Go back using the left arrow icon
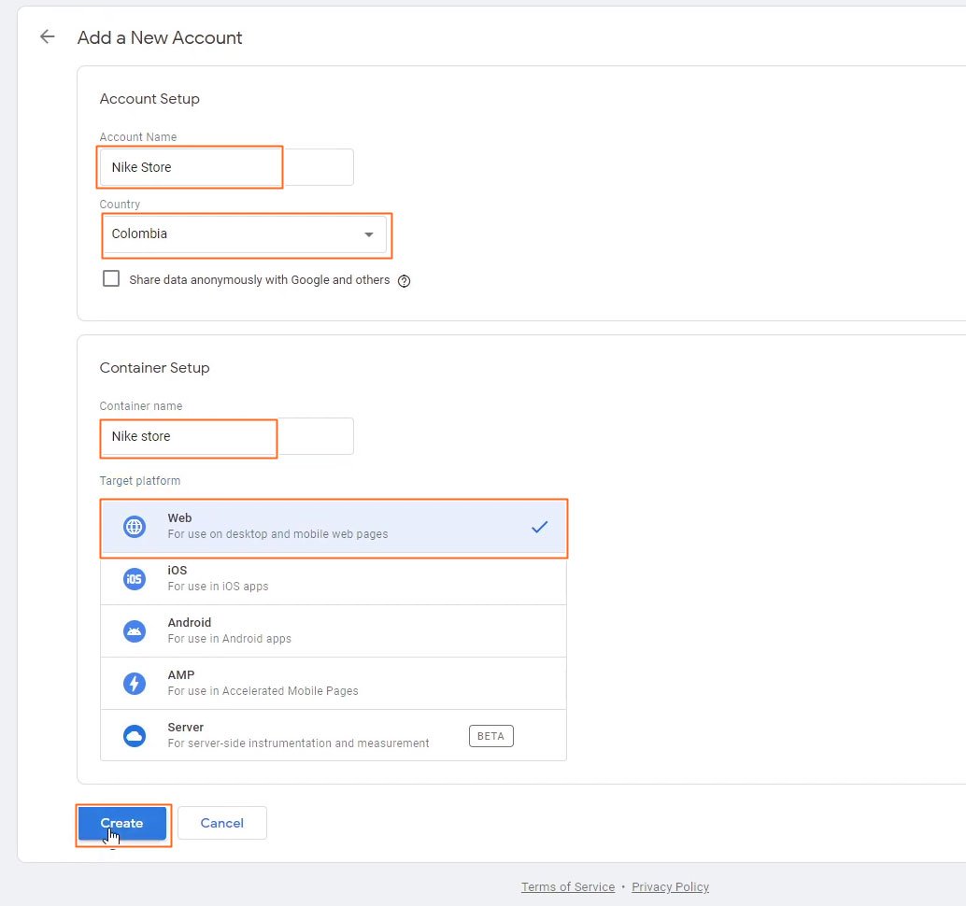966x906 pixels. click(48, 37)
